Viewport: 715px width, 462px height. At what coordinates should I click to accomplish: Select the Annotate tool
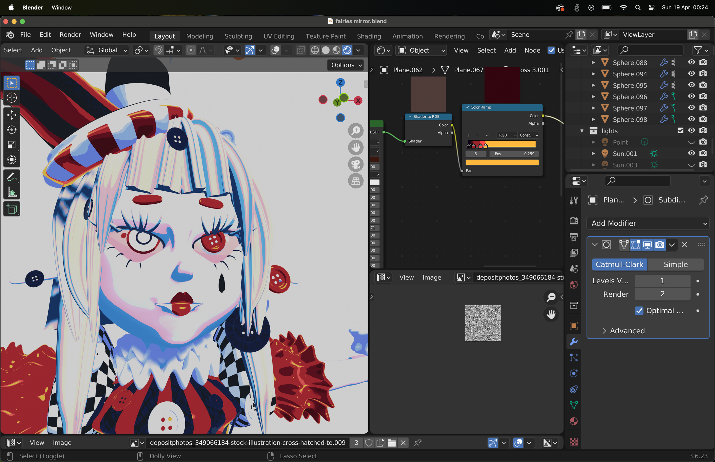pyautogui.click(x=12, y=177)
